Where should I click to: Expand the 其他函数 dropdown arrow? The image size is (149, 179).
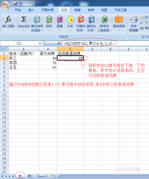coord(119,31)
